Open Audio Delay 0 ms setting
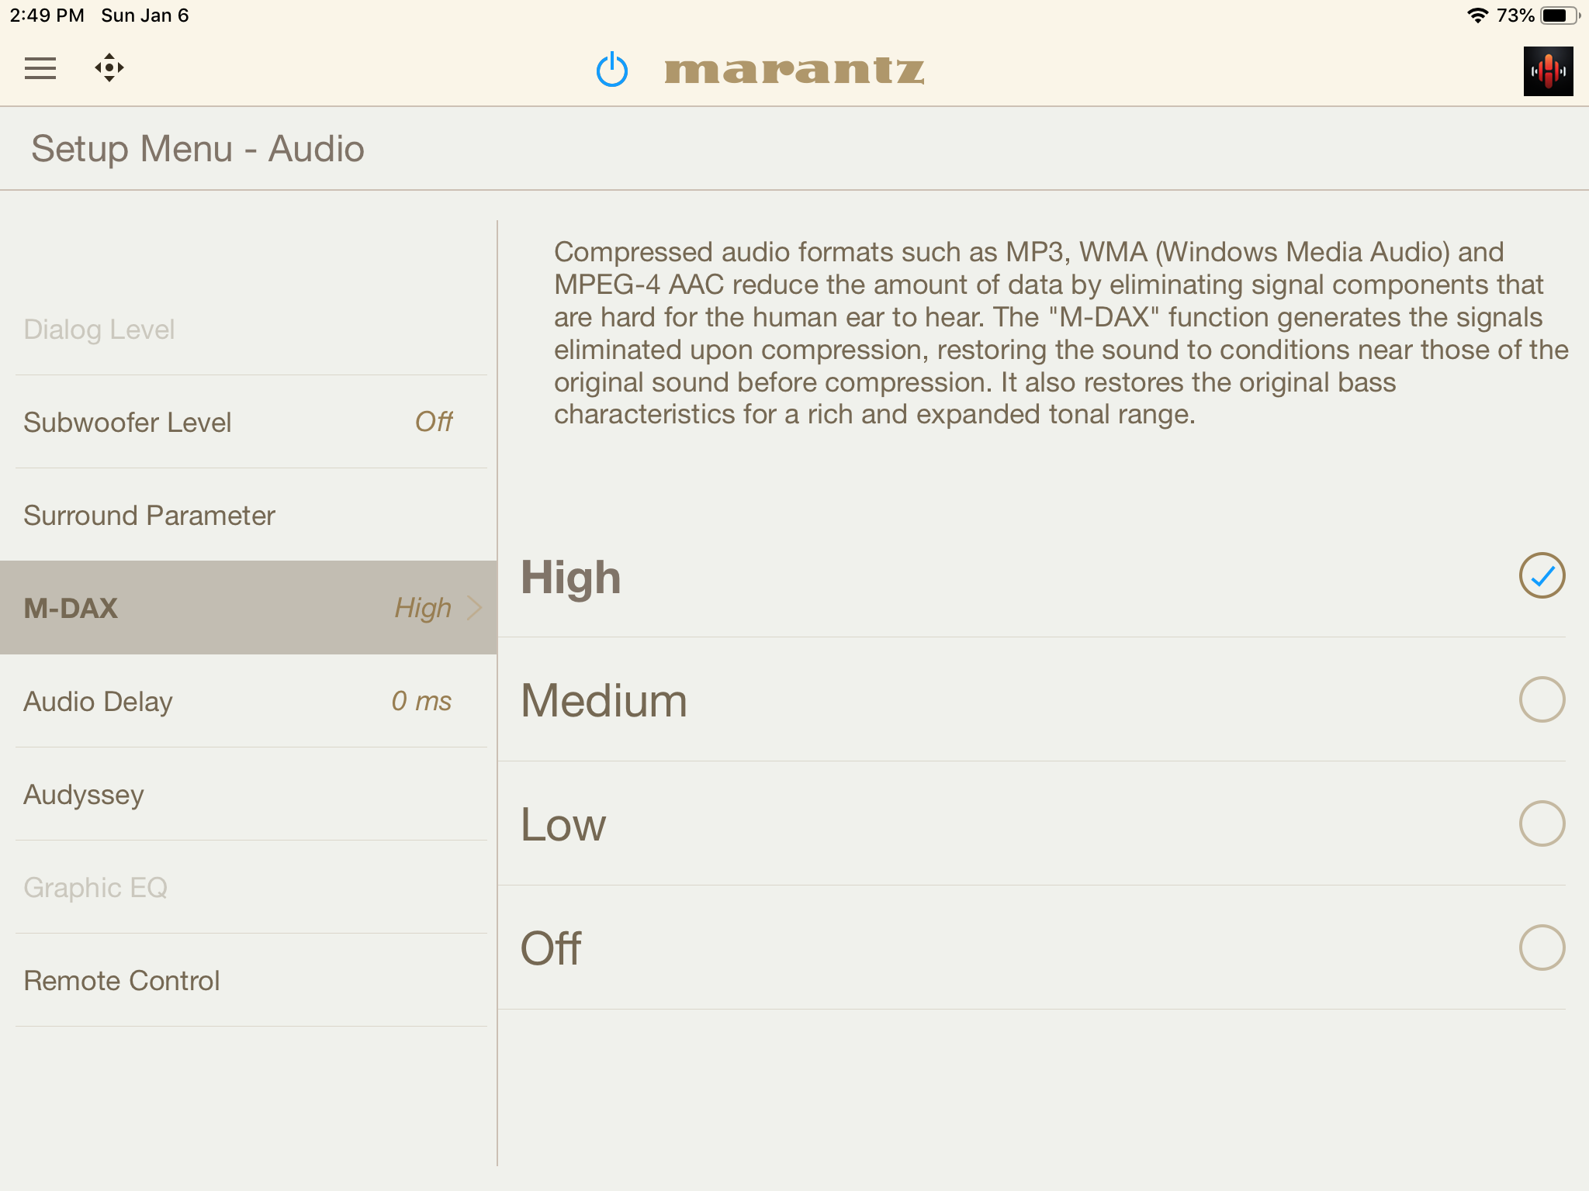1589x1191 pixels. click(x=421, y=701)
